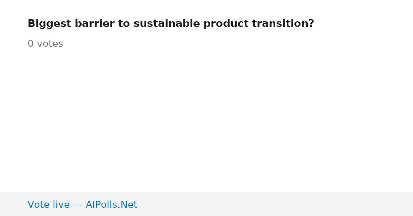Click the question mark ending the title
Screen dimensions: 413x216
[311, 24]
